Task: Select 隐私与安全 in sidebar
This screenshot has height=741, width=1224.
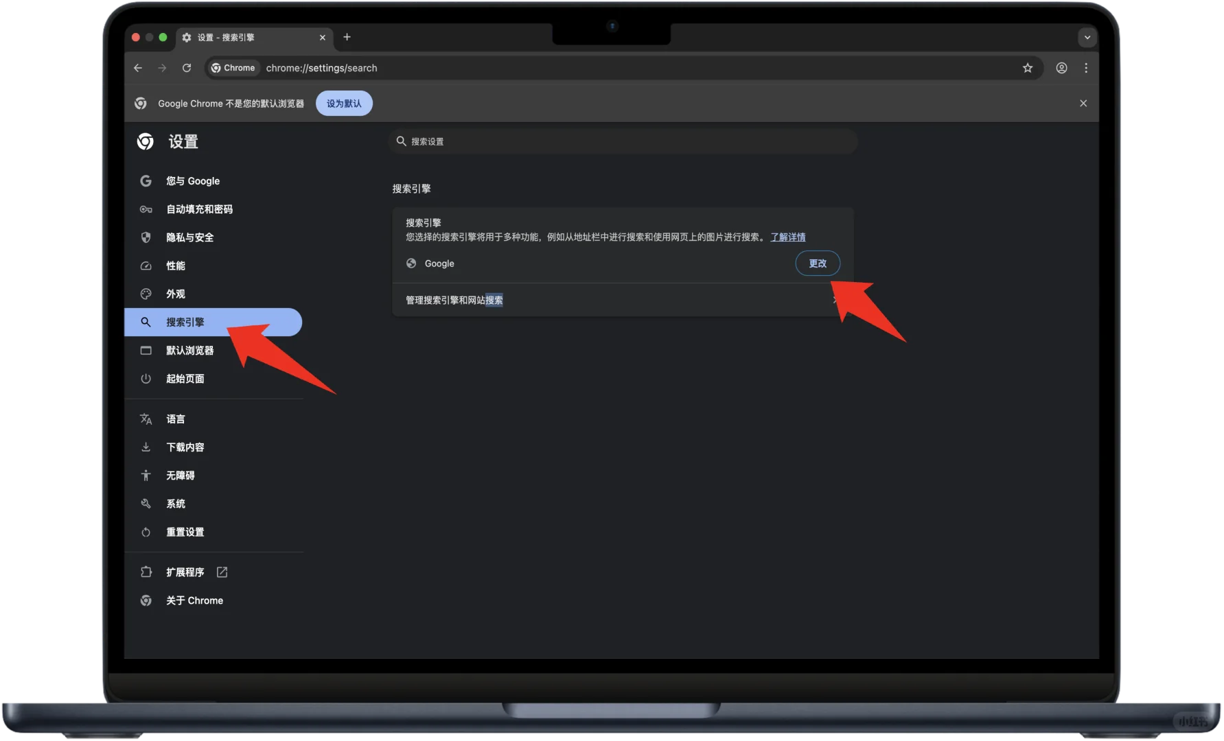Action: (189, 237)
